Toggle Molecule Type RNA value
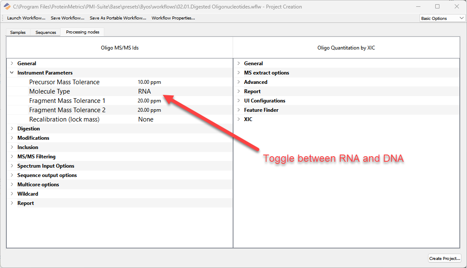Image resolution: width=467 pixels, height=268 pixels. (x=145, y=91)
